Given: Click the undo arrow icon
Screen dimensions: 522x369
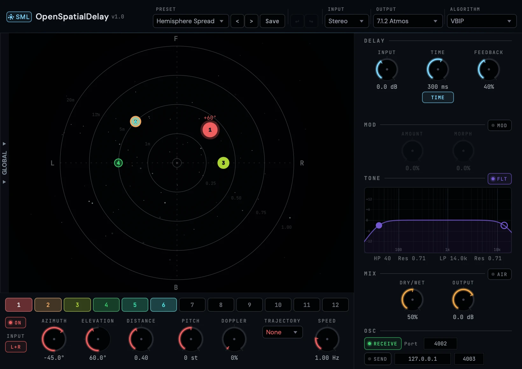Looking at the screenshot, I should (297, 21).
